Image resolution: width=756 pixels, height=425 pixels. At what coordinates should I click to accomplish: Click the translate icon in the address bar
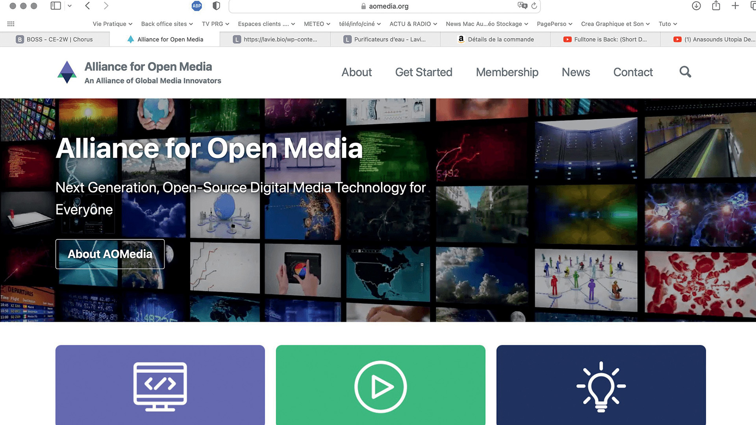(x=522, y=6)
